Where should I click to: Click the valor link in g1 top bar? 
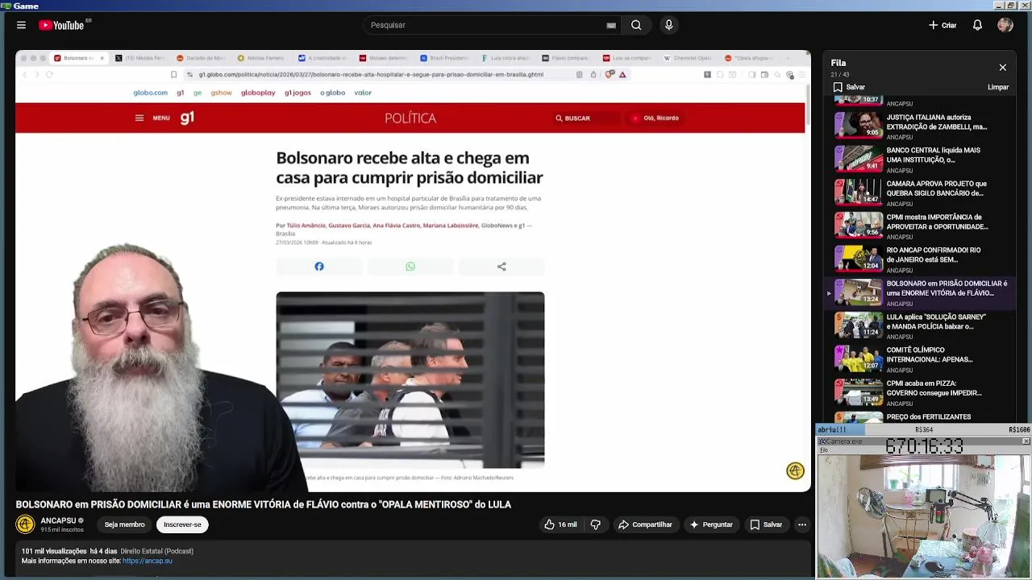pyautogui.click(x=363, y=93)
